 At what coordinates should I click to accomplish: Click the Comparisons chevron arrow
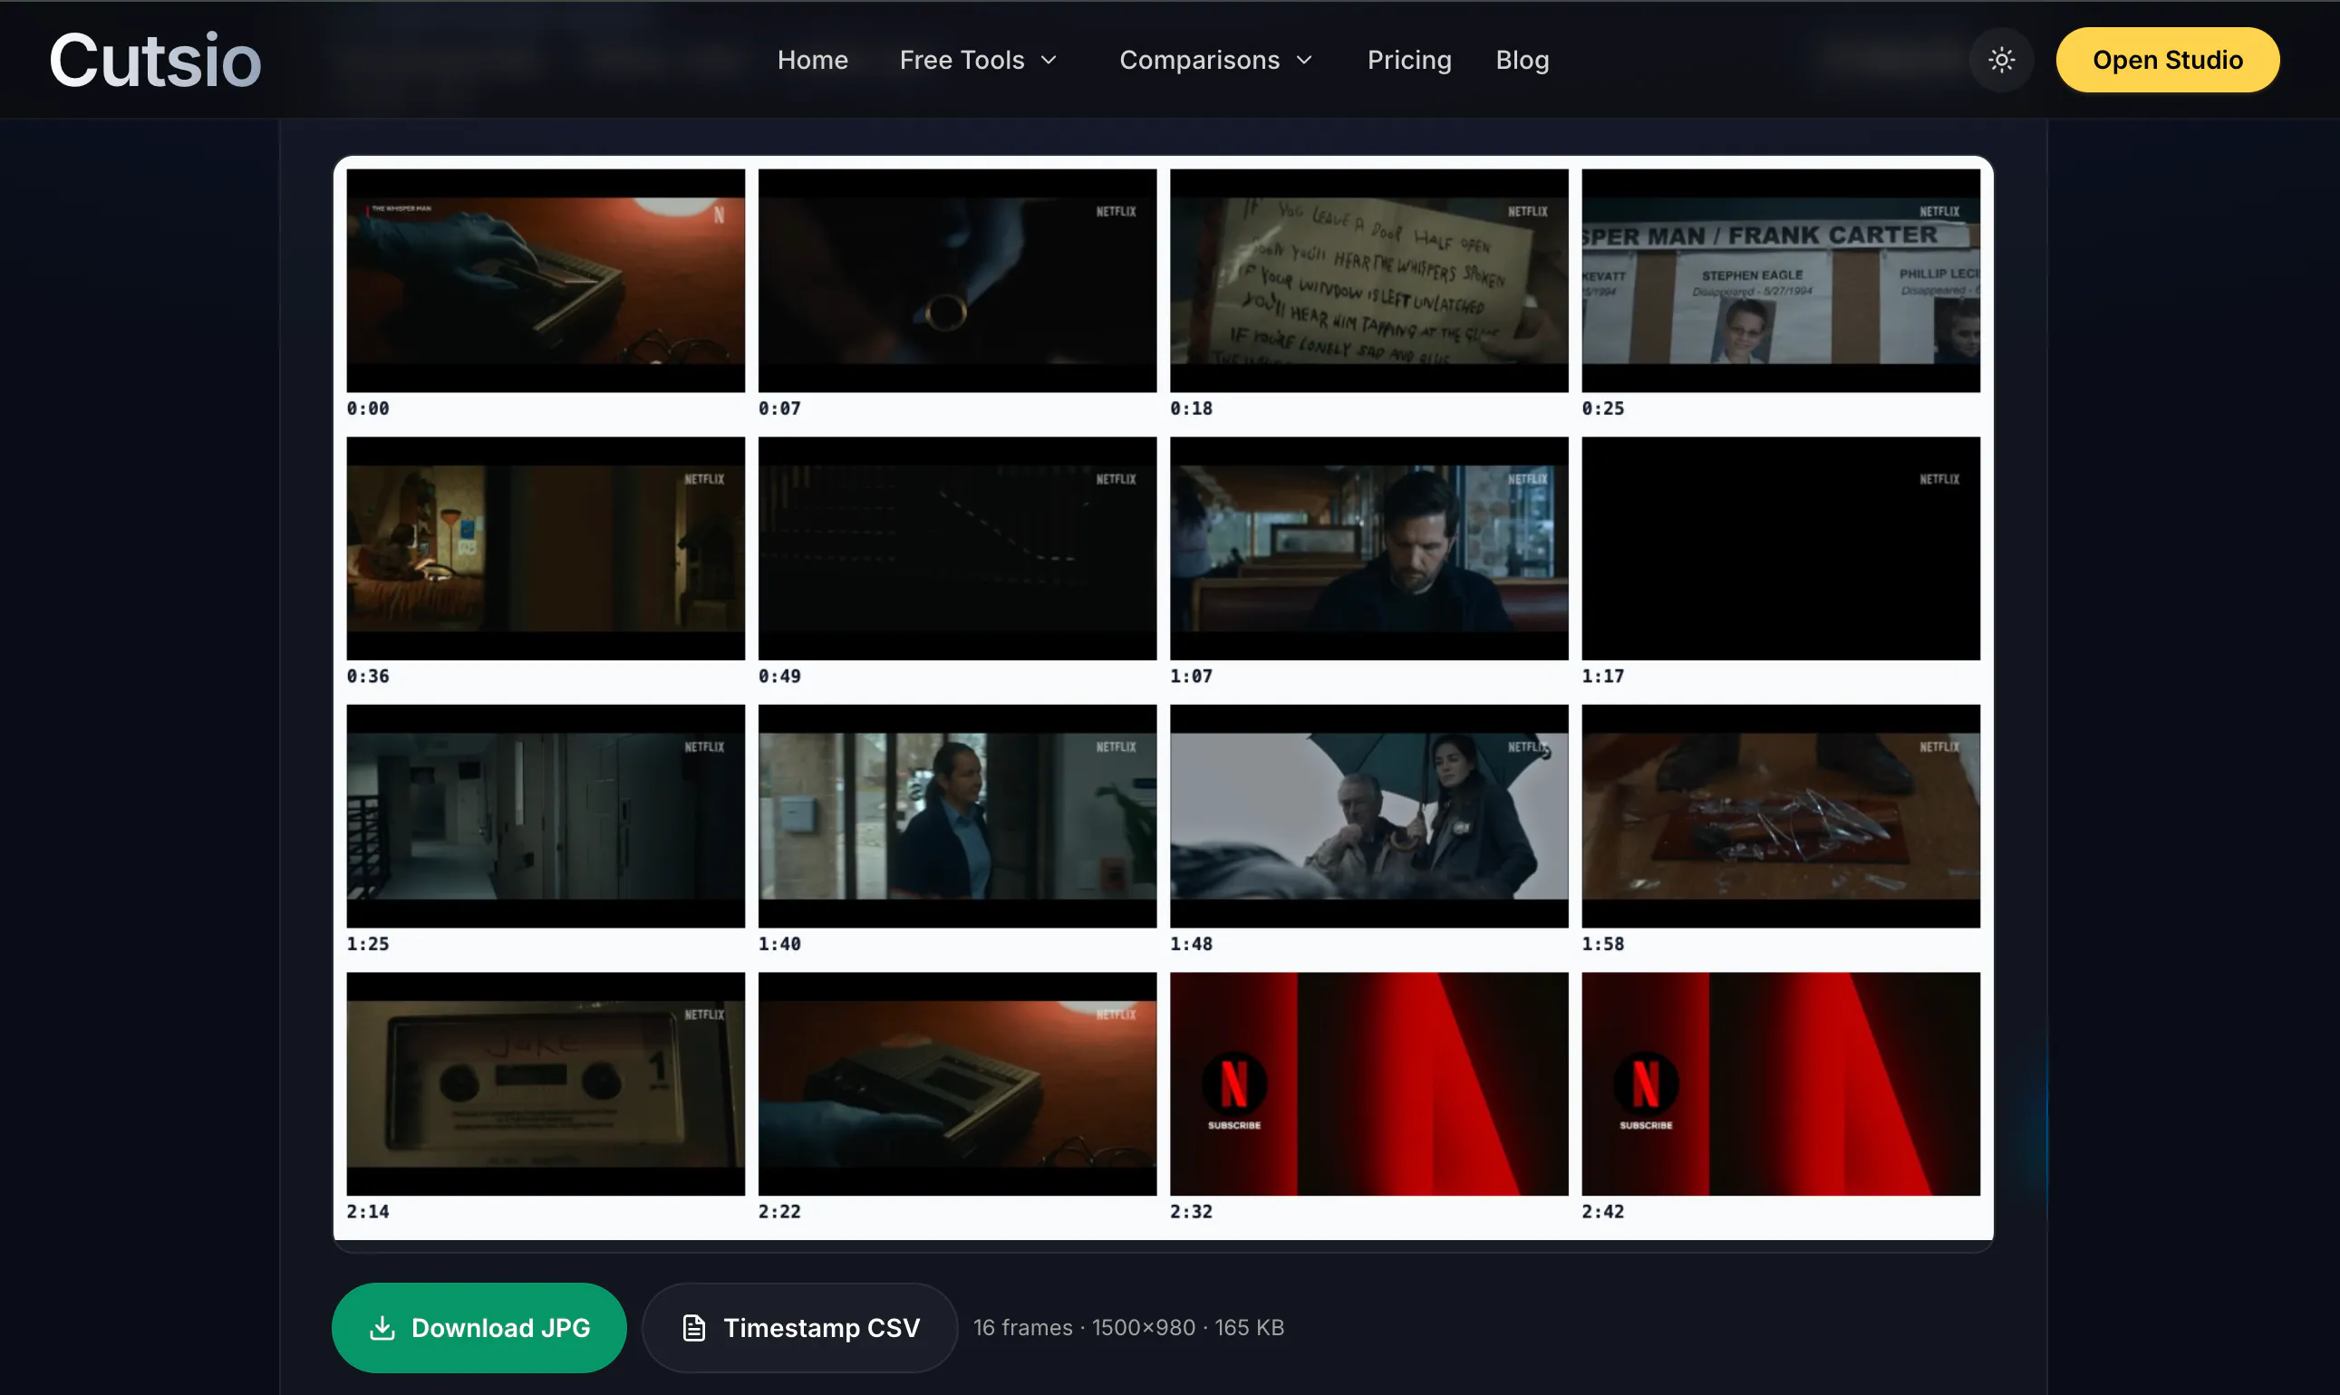(x=1303, y=60)
